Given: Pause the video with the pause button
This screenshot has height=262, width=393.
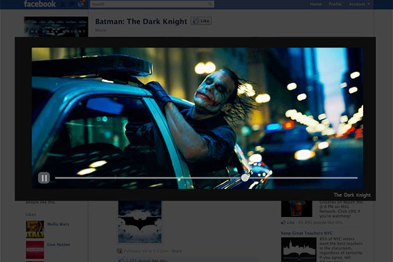Looking at the screenshot, I should (44, 178).
